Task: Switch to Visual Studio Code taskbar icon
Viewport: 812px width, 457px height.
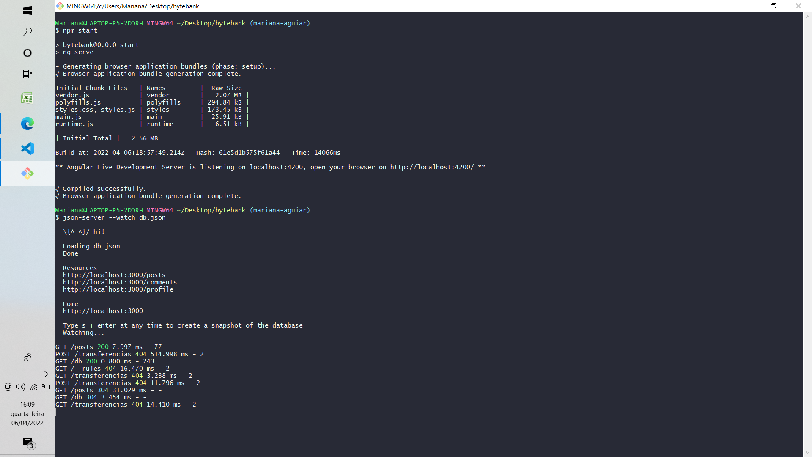Action: pos(27,149)
